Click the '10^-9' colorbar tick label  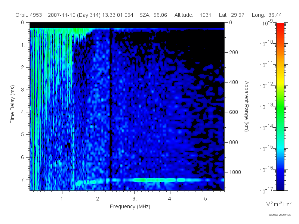(268, 23)
